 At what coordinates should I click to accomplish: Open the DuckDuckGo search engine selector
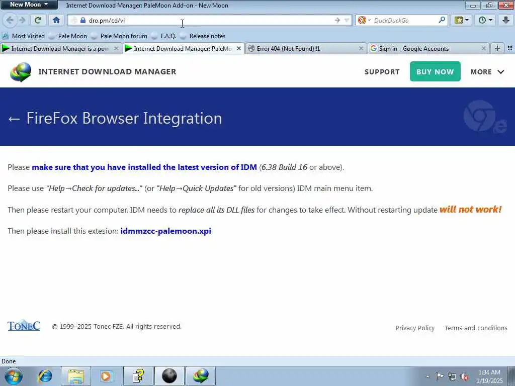tap(364, 20)
